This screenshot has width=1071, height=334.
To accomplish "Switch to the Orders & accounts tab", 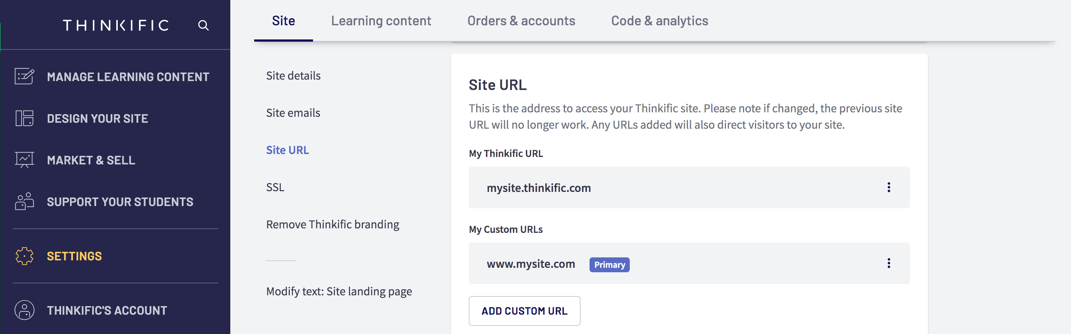I will (x=521, y=21).
